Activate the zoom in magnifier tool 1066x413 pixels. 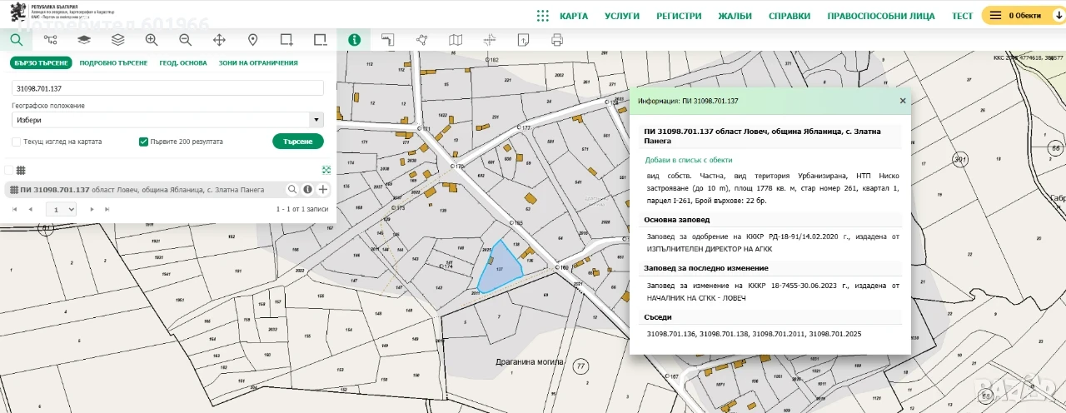[x=152, y=39]
